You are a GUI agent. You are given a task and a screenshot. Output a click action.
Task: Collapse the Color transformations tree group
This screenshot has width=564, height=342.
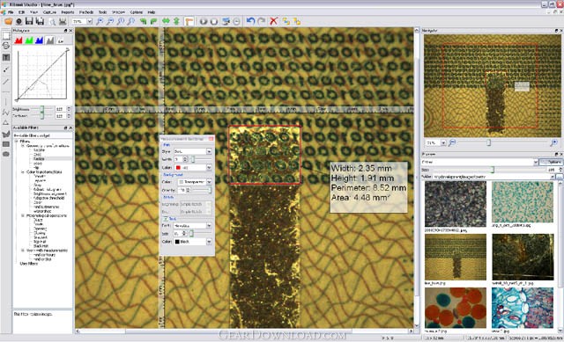23,172
